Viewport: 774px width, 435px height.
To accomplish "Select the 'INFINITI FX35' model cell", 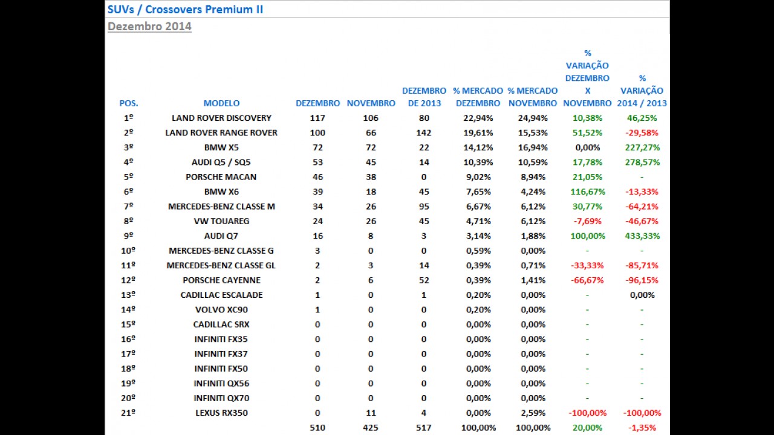I will 221,339.
